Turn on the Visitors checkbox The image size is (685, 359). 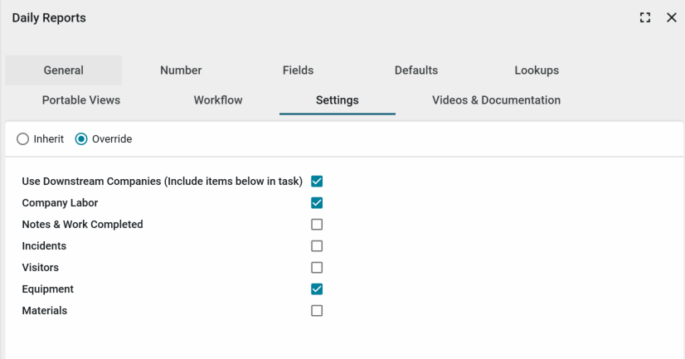point(317,268)
